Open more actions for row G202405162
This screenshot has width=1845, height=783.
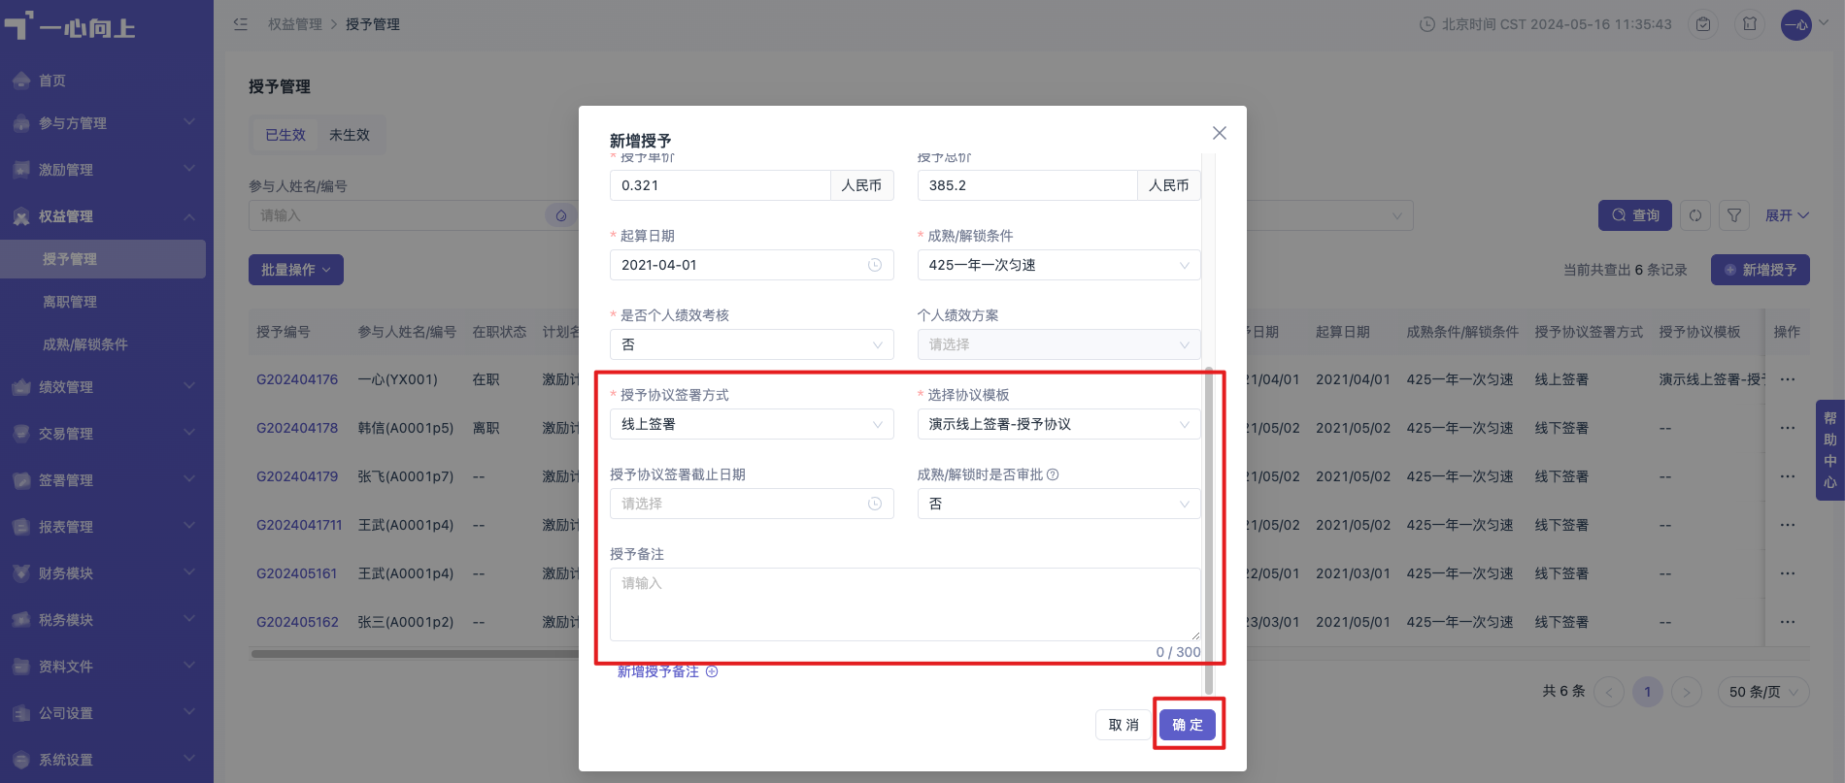coord(1788,622)
